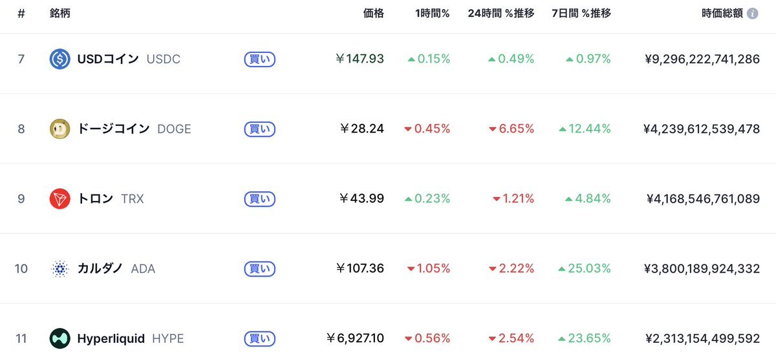776x361 pixels.
Task: Open the market cap info icon
Action: coord(753,14)
